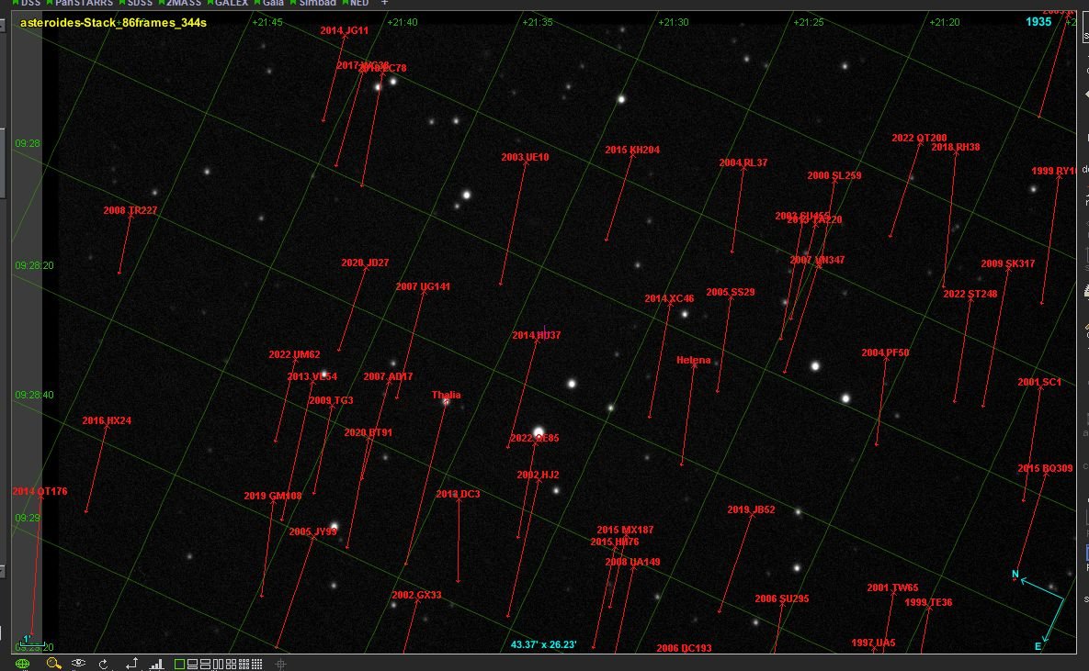
Task: Select the 2001 SC1 asteroid label
Action: click(x=1039, y=383)
